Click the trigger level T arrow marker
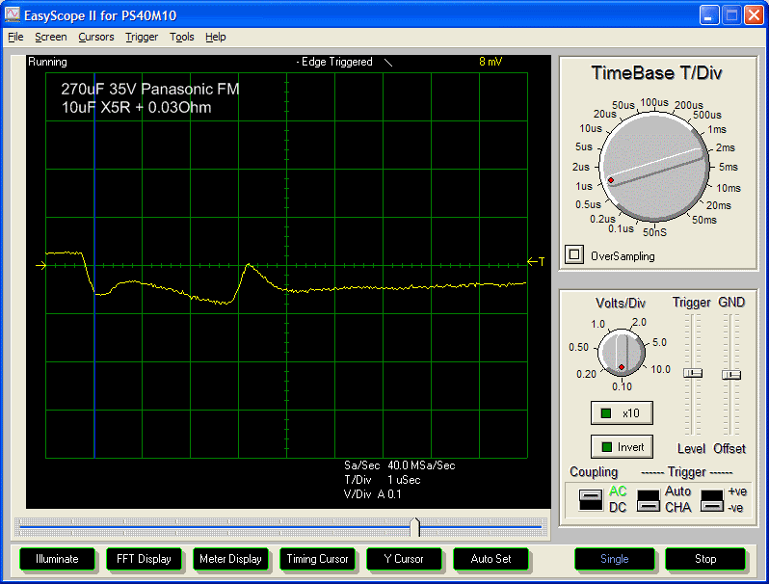The image size is (769, 584). pos(536,261)
